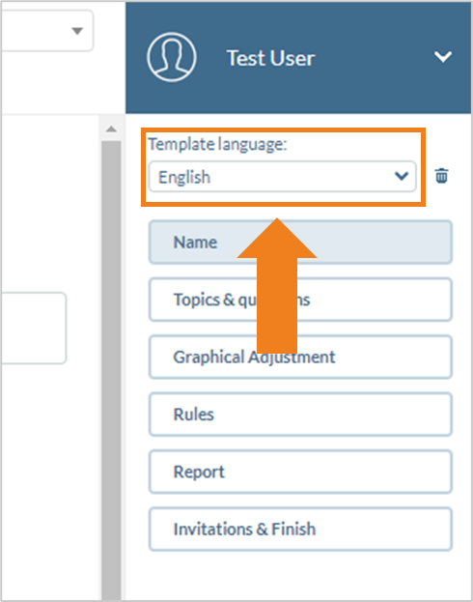The width and height of the screenshot is (473, 602).
Task: Open the Rules step
Action: tap(300, 415)
